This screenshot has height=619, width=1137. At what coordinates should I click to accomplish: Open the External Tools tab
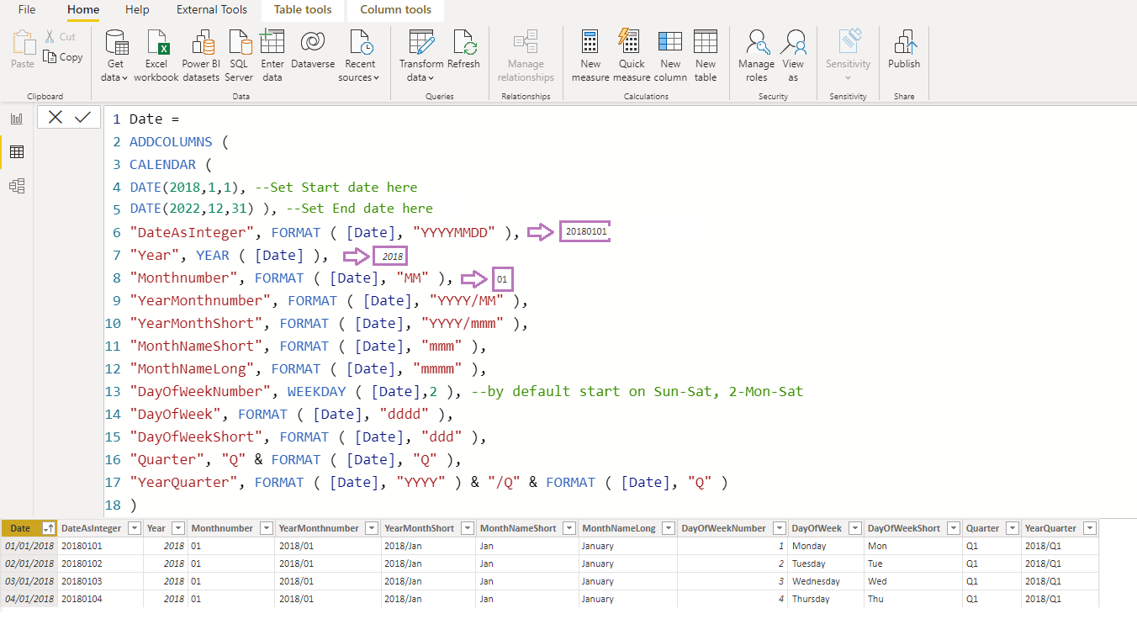coord(212,10)
